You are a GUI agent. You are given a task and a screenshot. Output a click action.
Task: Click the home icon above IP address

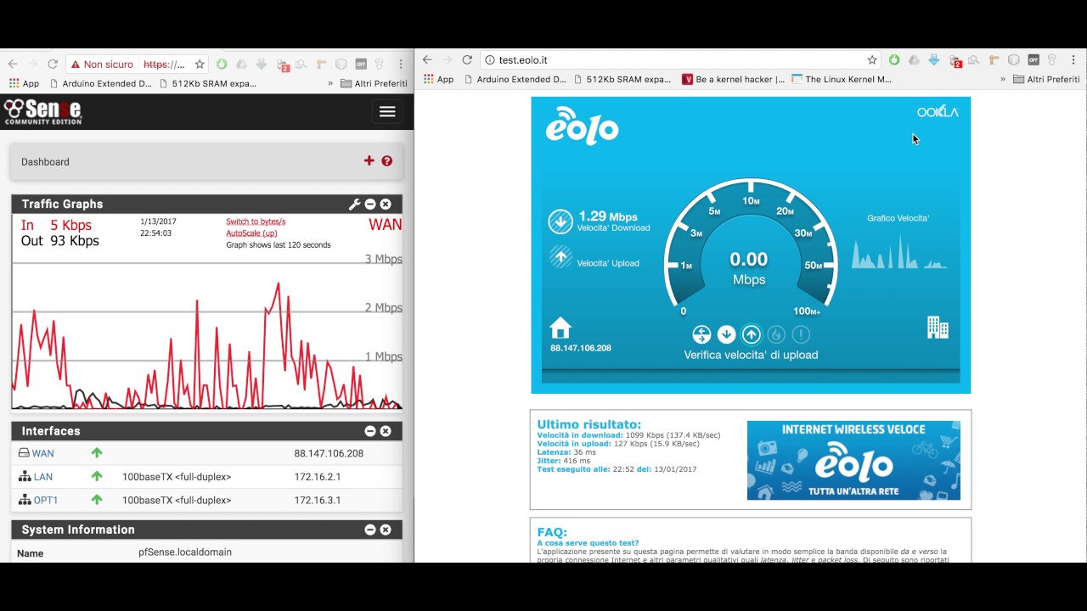coord(560,328)
